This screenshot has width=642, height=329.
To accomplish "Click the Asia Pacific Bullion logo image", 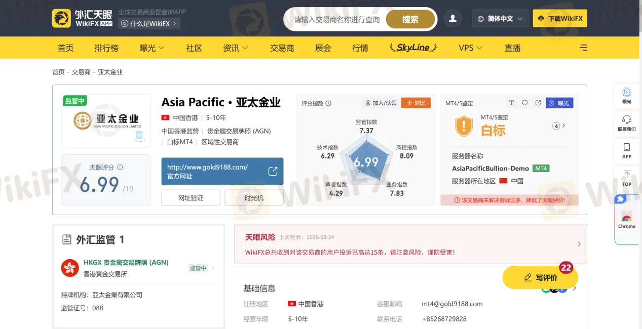I will tap(106, 120).
